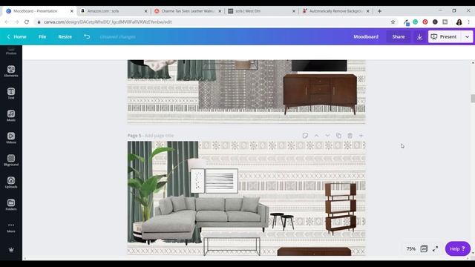
Task: Expand the Present dropdown arrow
Action: tap(467, 36)
